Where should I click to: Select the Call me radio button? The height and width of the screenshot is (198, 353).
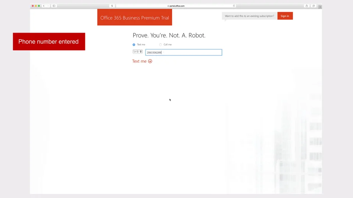[x=160, y=45]
